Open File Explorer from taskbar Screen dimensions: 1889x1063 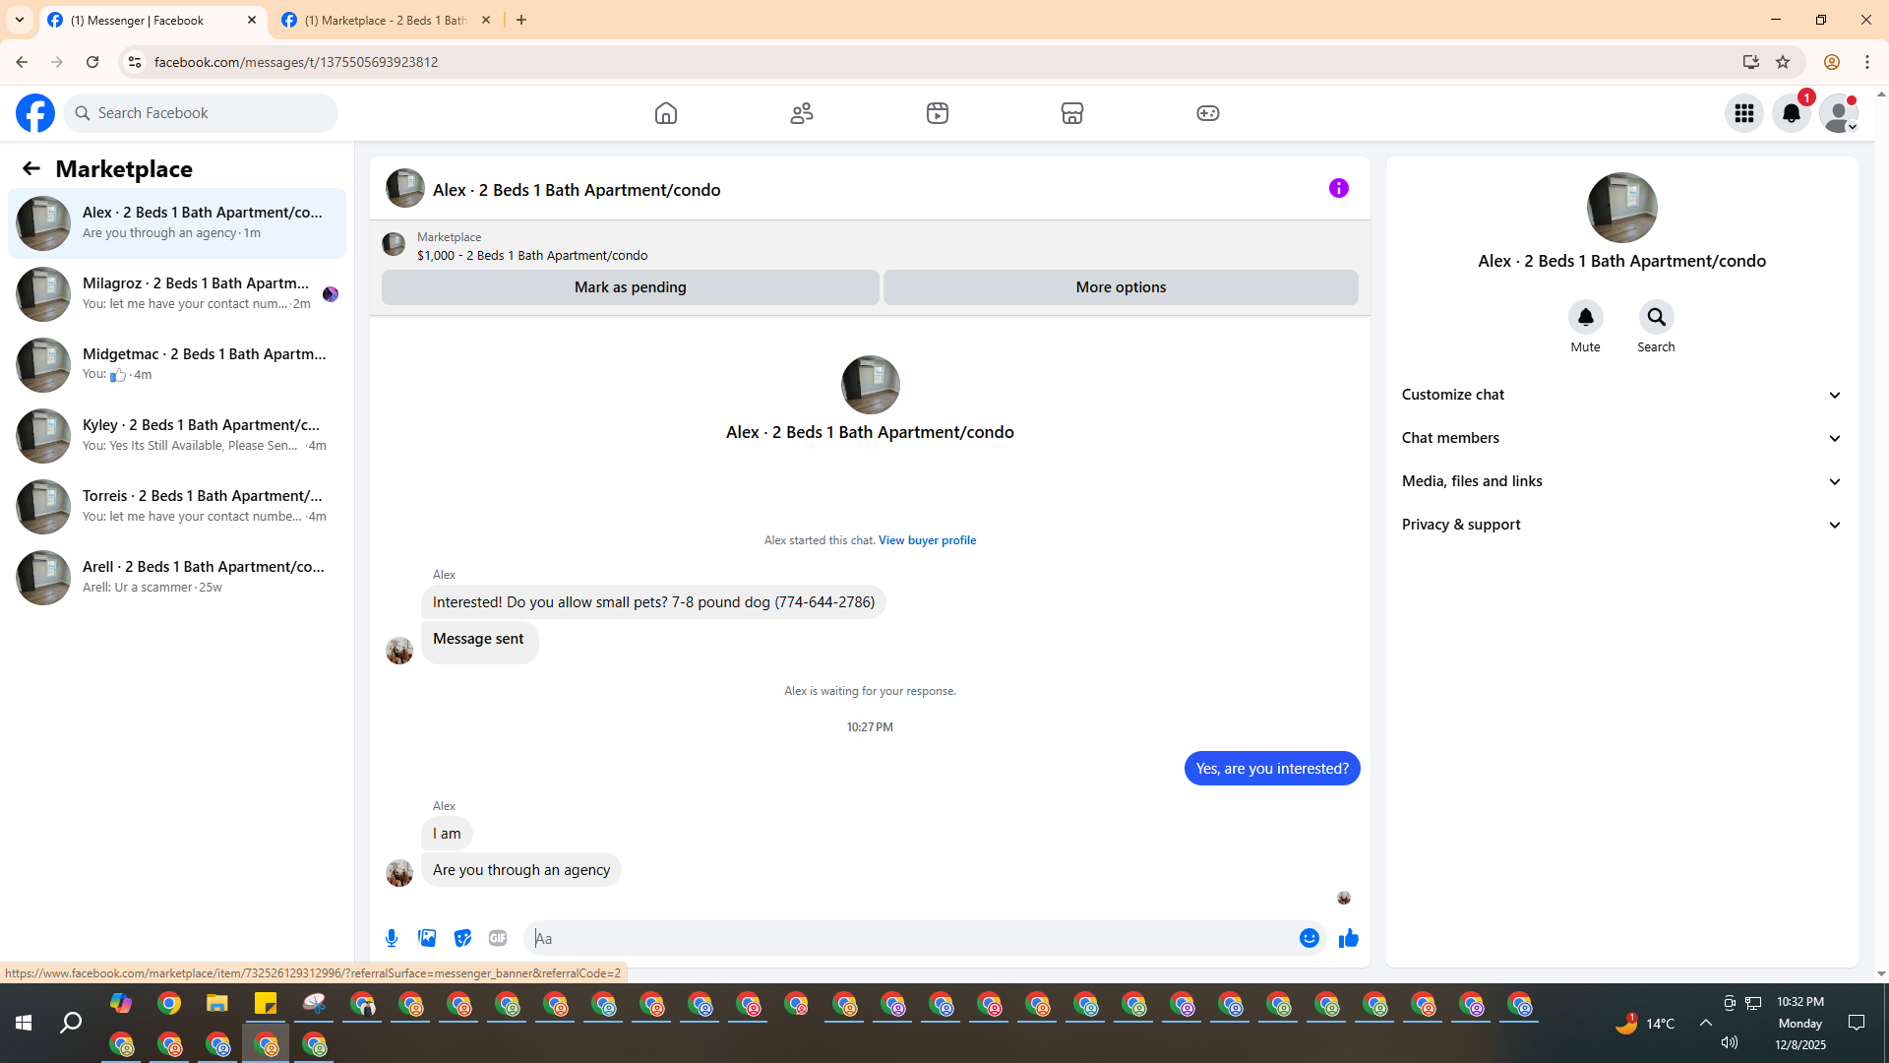click(x=217, y=1004)
